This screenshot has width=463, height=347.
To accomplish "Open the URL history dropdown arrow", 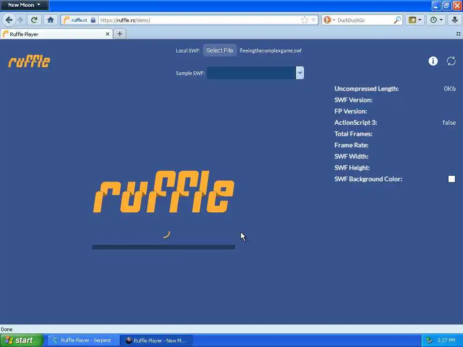I will (313, 20).
